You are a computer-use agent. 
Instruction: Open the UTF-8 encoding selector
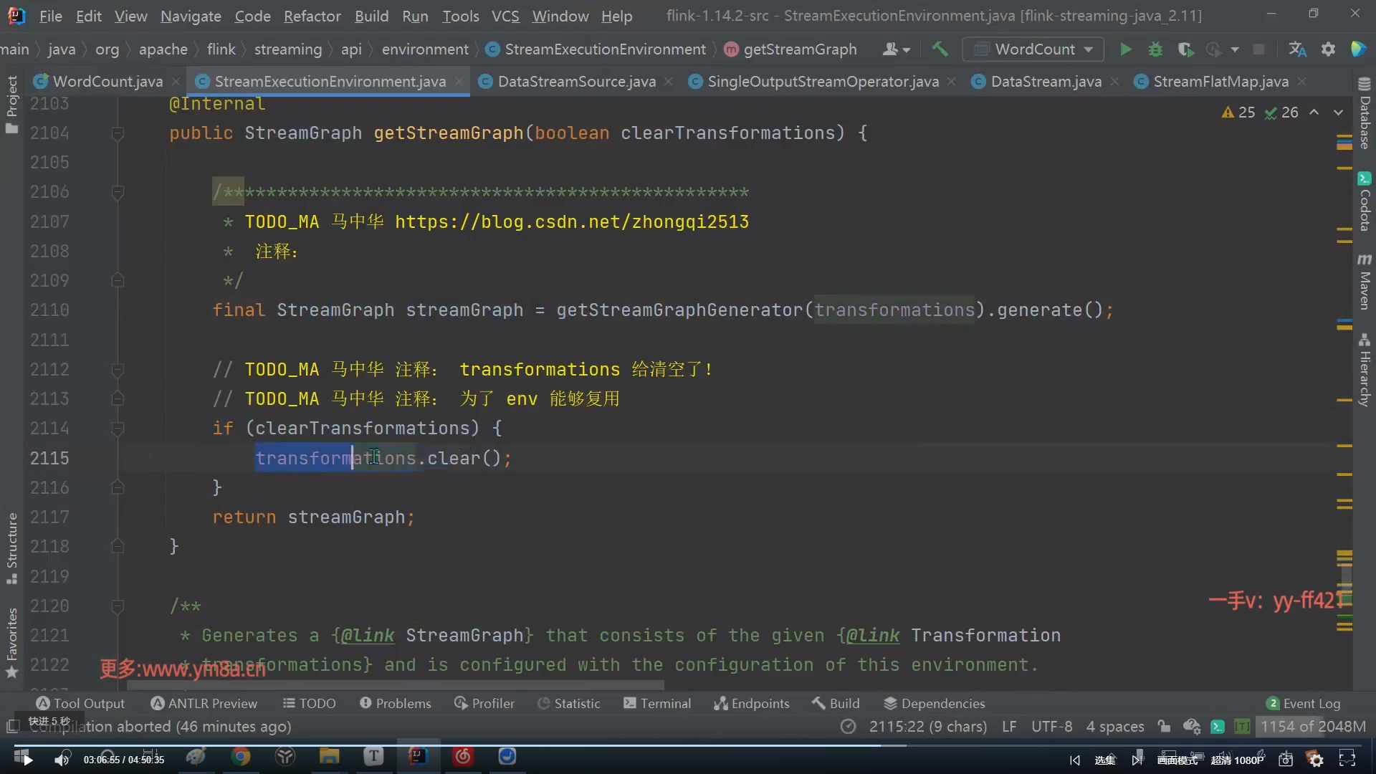click(x=1051, y=727)
